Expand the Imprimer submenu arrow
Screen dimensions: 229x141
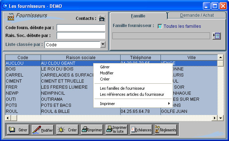point(169,104)
